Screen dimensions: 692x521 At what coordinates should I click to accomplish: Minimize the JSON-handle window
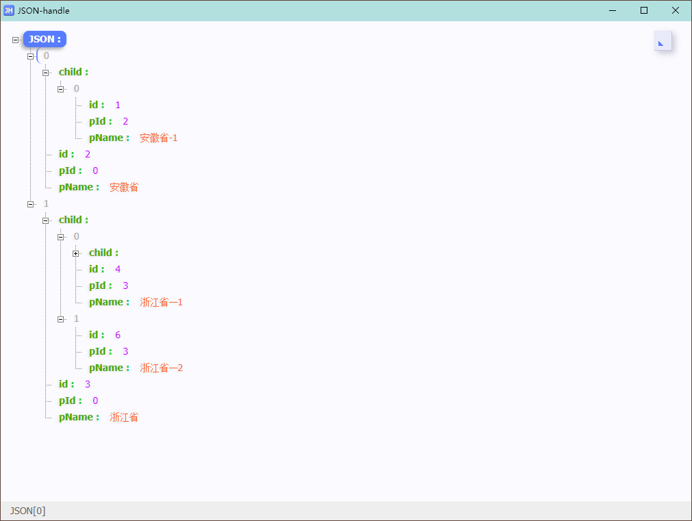click(x=613, y=10)
